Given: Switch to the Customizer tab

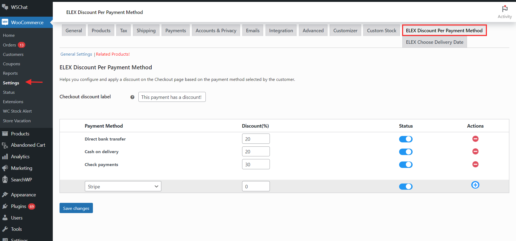Looking at the screenshot, I should pyautogui.click(x=345, y=30).
